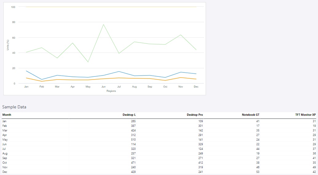Click Desktop L value 510 in table

click(x=133, y=140)
